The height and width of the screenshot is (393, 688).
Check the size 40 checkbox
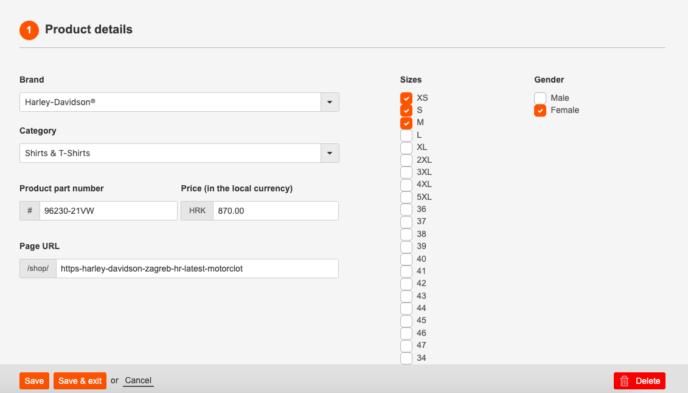coord(406,259)
